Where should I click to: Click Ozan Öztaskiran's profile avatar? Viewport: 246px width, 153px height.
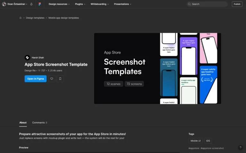pyautogui.click(x=4, y=4)
